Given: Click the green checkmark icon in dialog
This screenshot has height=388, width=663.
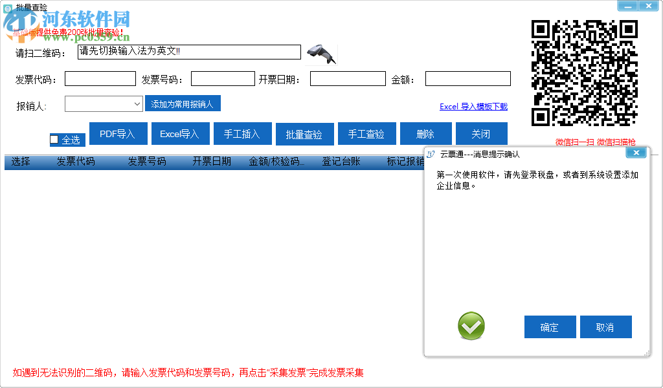Looking at the screenshot, I should (x=471, y=327).
